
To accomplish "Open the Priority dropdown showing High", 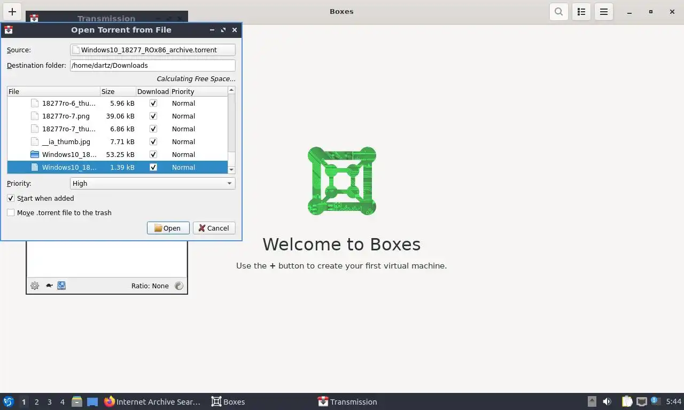I will coord(153,183).
